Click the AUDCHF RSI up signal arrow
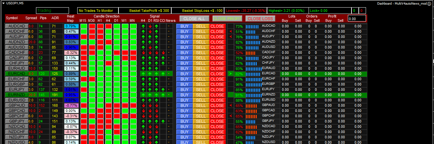The image size is (434, 144). tap(156, 31)
